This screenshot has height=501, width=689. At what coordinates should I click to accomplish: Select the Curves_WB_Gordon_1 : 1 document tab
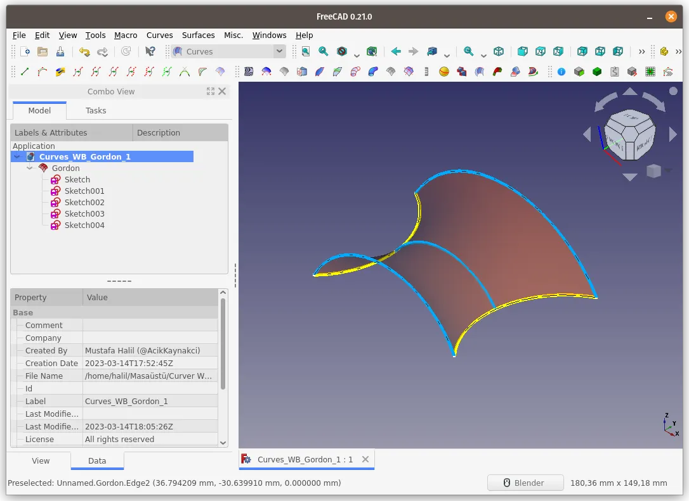[x=305, y=459]
